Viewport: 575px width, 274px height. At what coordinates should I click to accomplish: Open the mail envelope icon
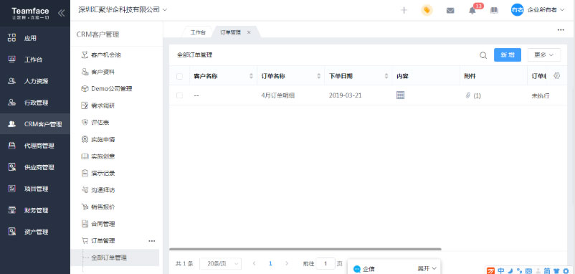[450, 11]
